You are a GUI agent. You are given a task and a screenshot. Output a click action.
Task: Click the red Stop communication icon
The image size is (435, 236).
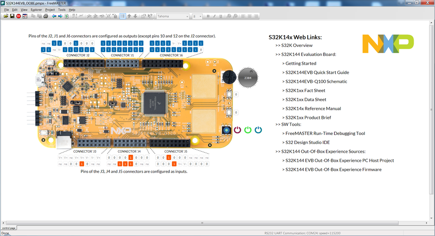[19, 16]
